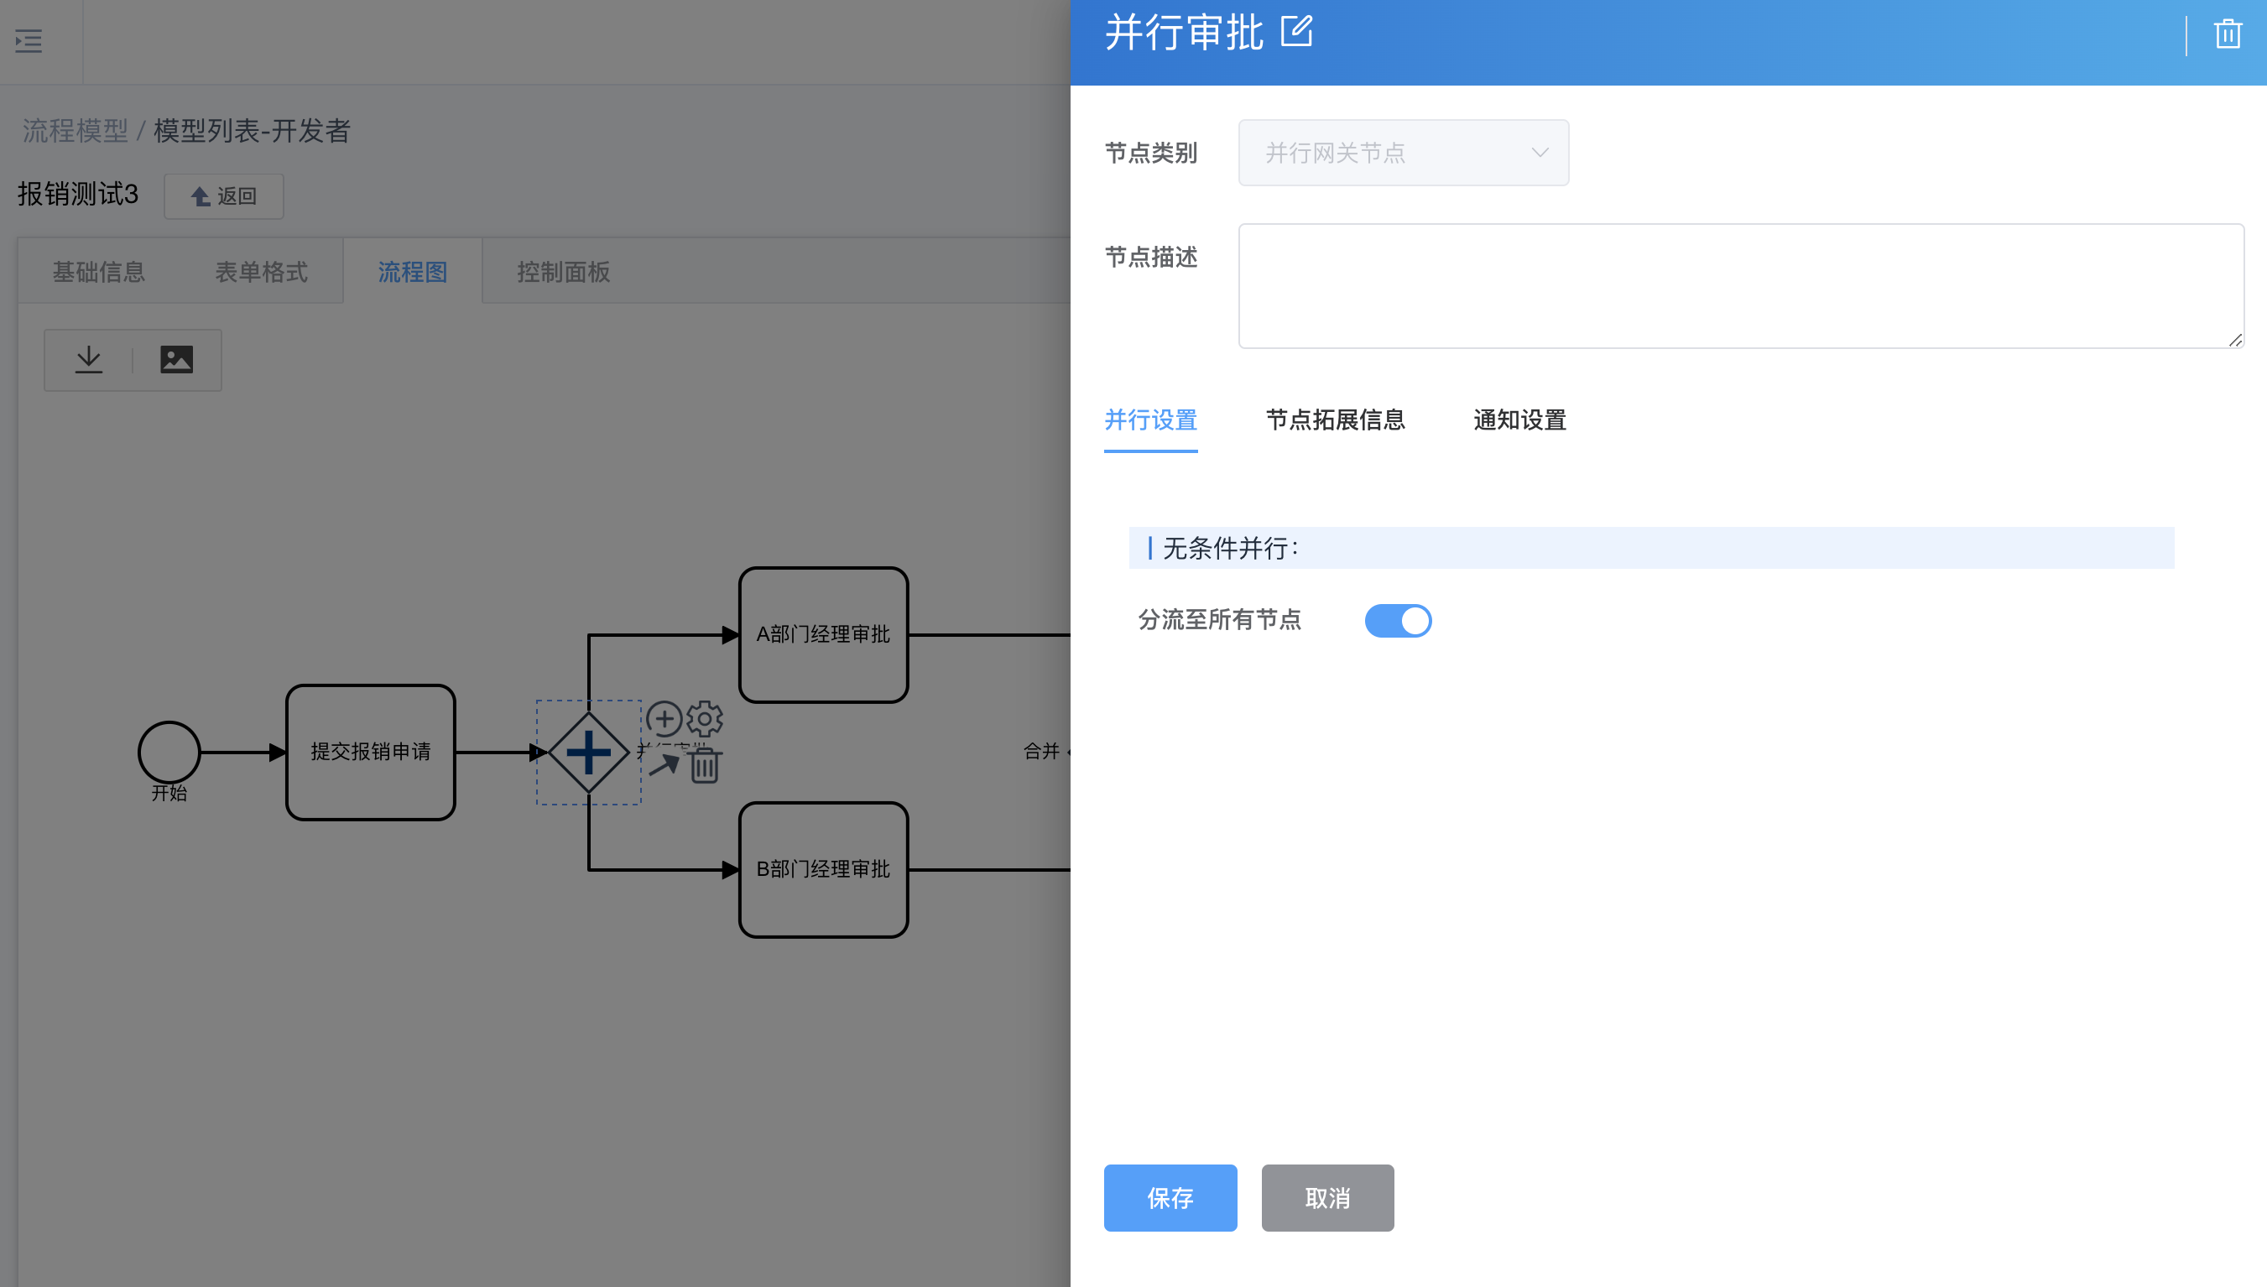Click the sidebar collapse menu icon
Screen dimensions: 2267x1287
click(x=29, y=40)
